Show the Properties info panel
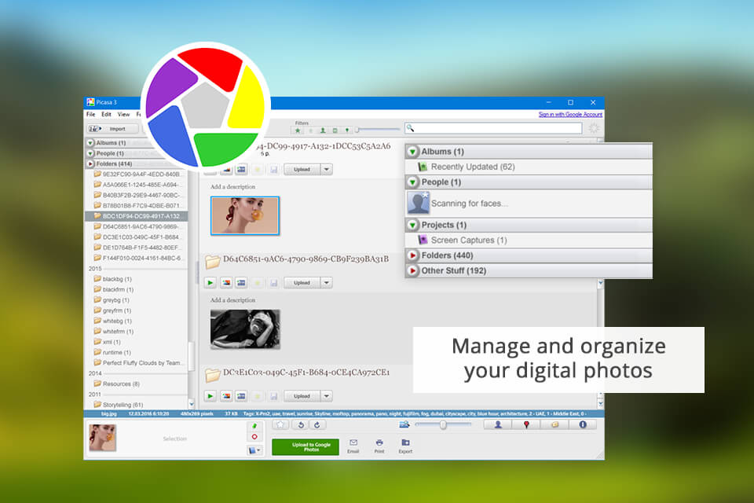Image resolution: width=754 pixels, height=503 pixels. (583, 424)
